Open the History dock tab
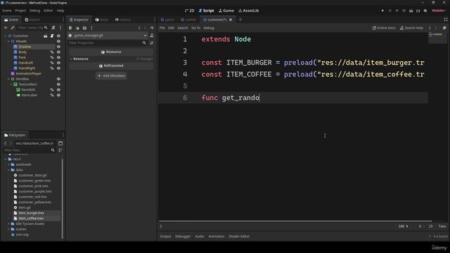 [123, 20]
